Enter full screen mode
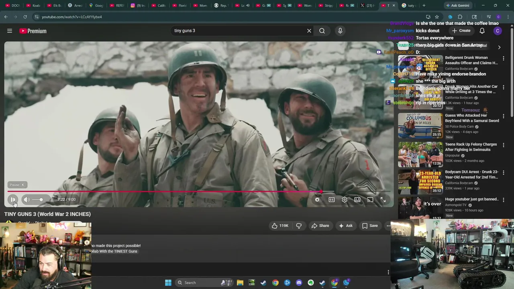 tap(383, 199)
